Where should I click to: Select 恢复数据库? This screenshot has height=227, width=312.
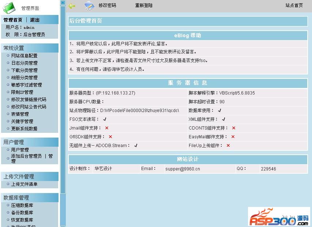22,220
